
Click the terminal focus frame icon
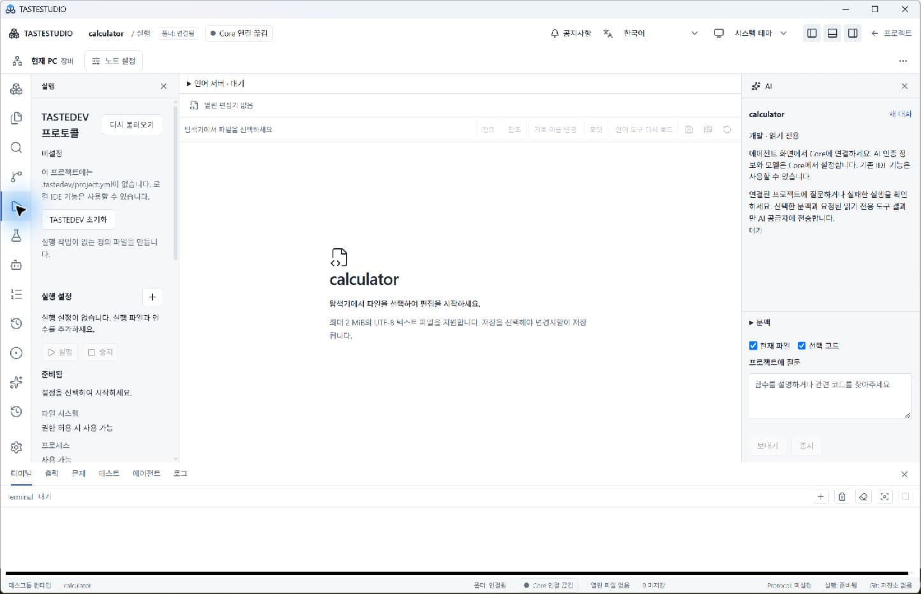pyautogui.click(x=885, y=496)
